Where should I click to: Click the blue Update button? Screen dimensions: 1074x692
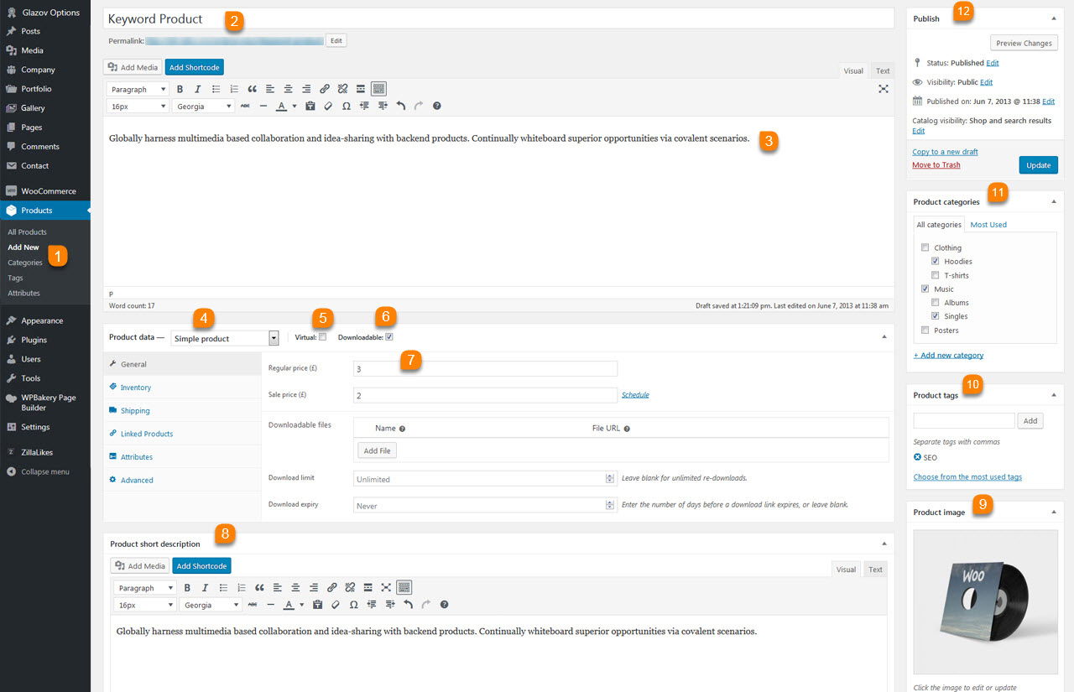[1038, 165]
